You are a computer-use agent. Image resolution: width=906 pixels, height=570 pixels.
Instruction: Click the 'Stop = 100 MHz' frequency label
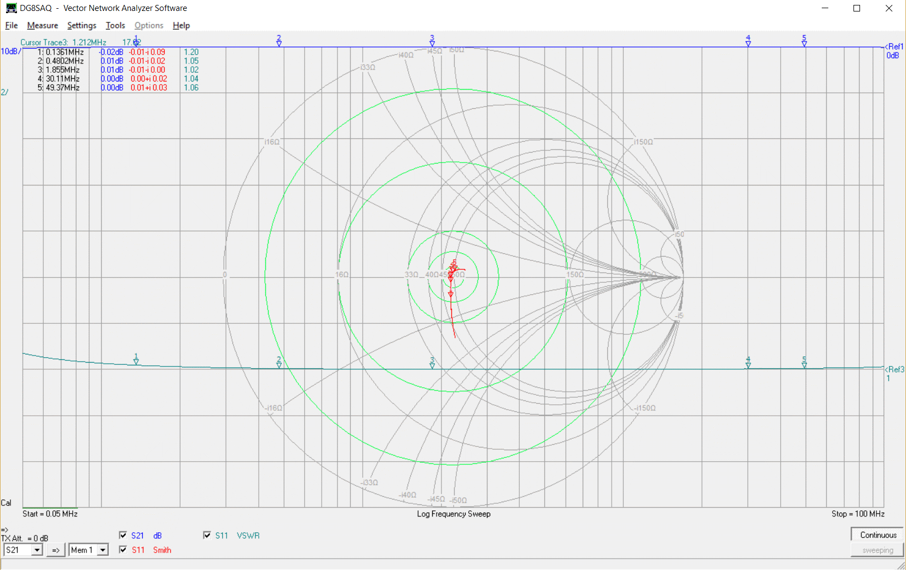tap(858, 514)
